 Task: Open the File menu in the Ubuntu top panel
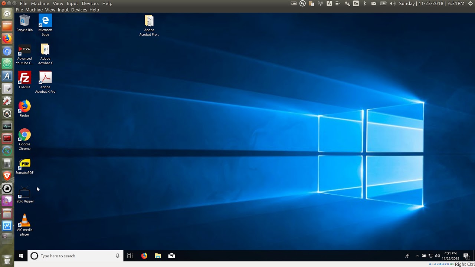tap(24, 3)
